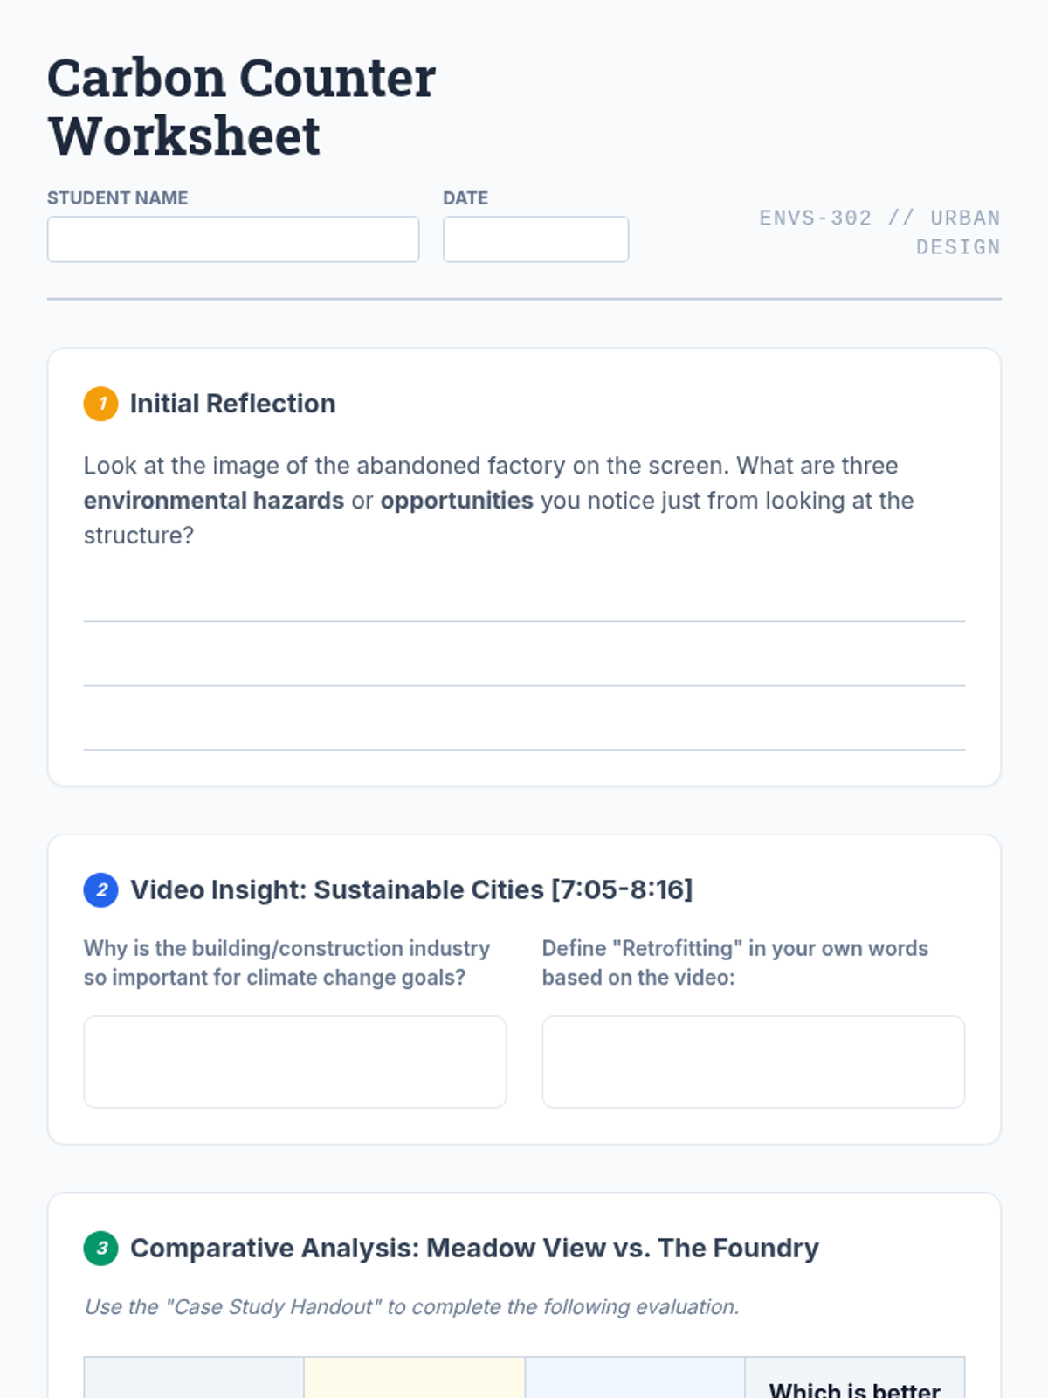Click the light blue table header cell
Screen dimensions: 1048x1398
(x=634, y=1378)
